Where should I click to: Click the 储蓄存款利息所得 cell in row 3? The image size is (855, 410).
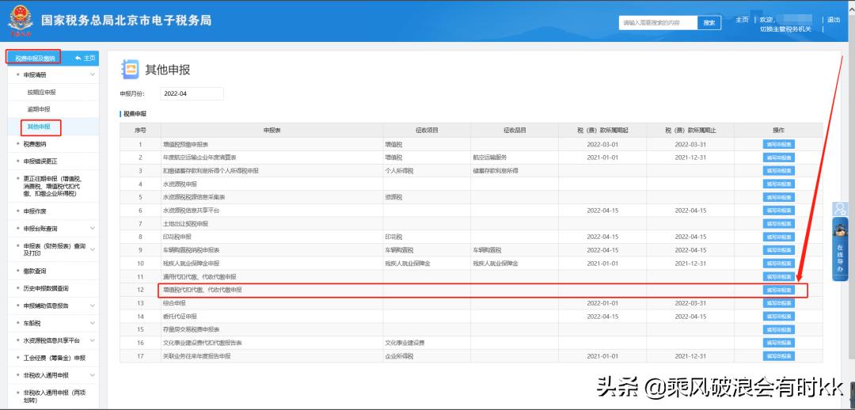click(x=495, y=171)
